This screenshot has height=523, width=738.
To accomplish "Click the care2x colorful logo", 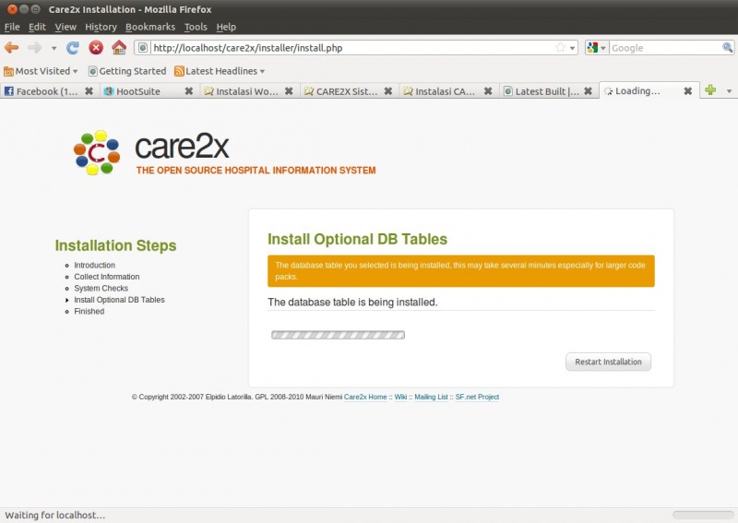I will [x=97, y=152].
